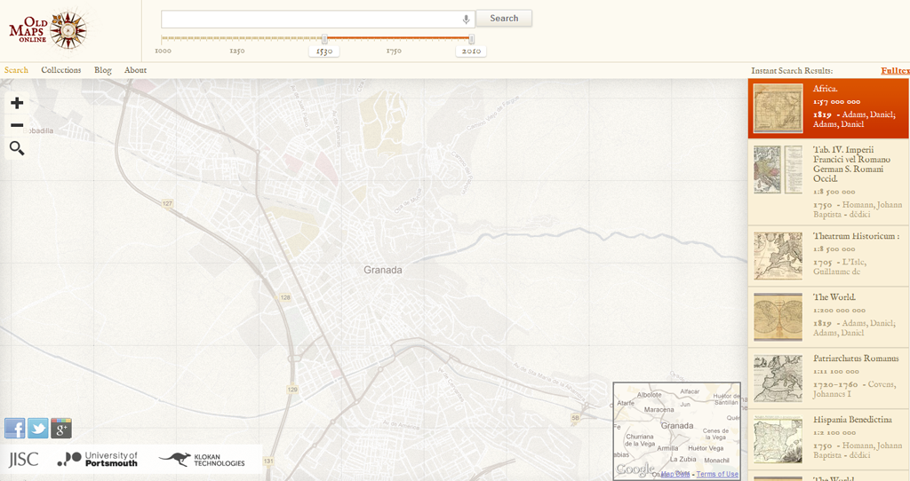The width and height of the screenshot is (910, 481).
Task: Click '1720-1760 - Covens, Johannes I' text
Action: 854,390
